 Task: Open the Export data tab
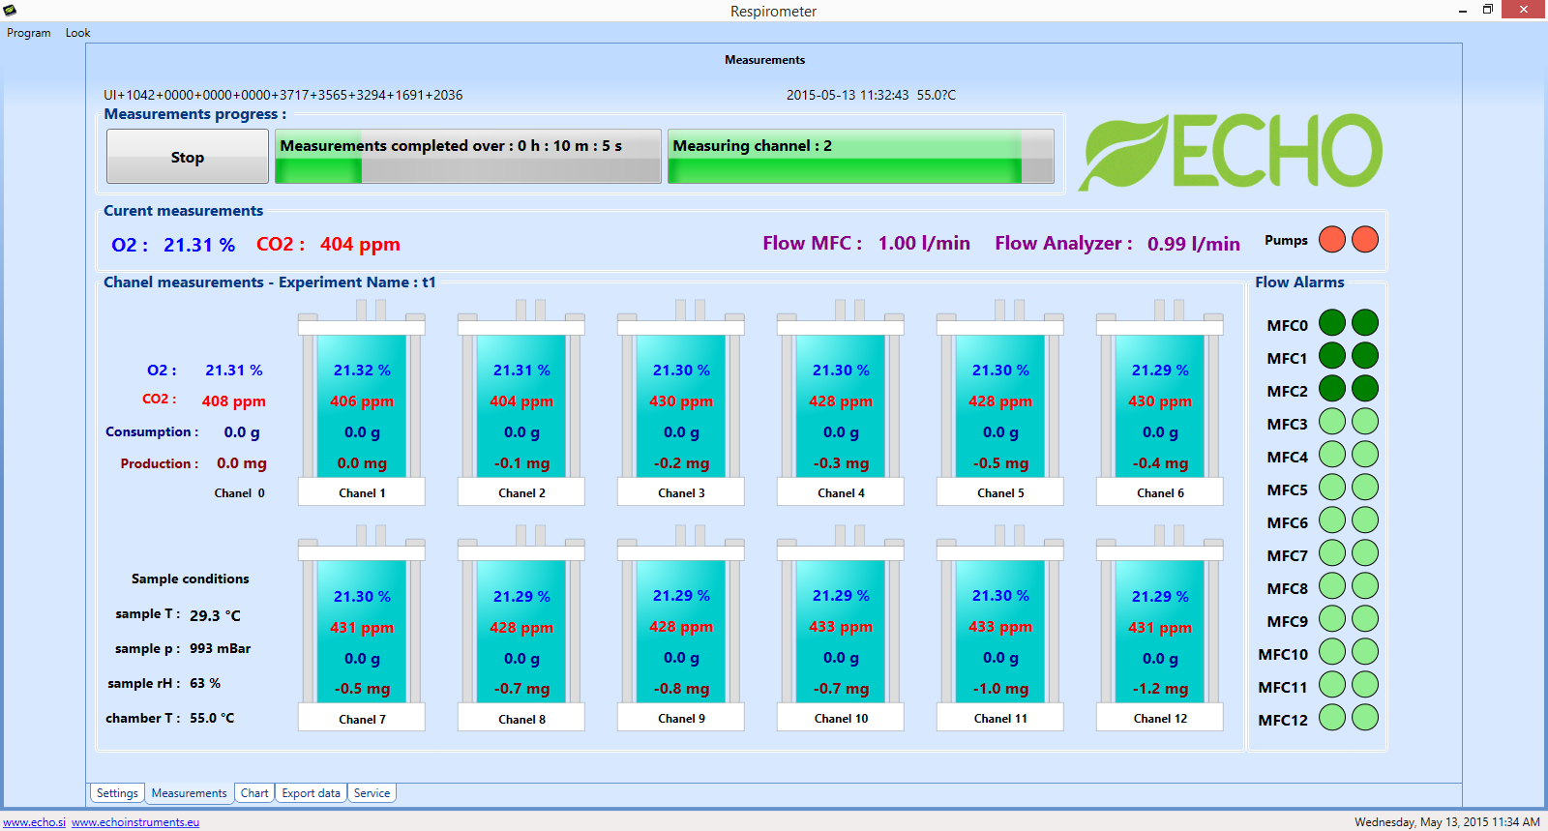point(311,793)
